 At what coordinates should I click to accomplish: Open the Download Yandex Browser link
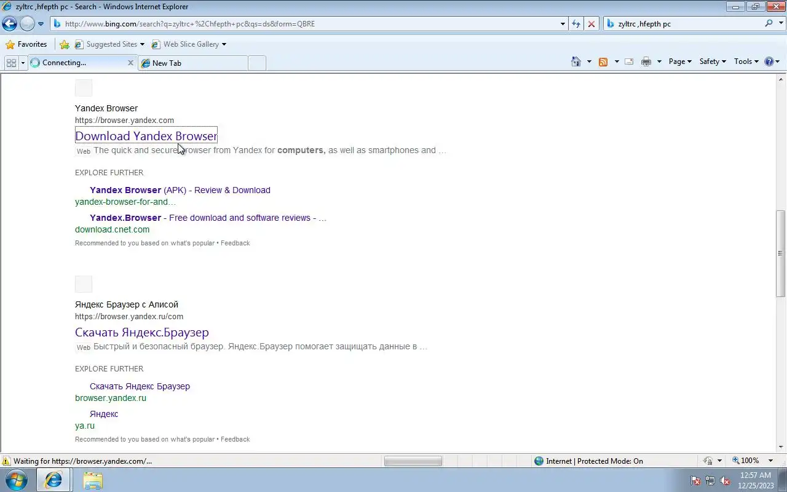(x=146, y=136)
